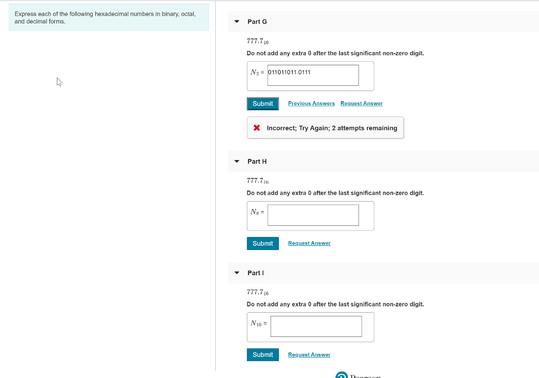Click the disclosure triangle beside Part I
The width and height of the screenshot is (539, 378).
pyautogui.click(x=236, y=273)
